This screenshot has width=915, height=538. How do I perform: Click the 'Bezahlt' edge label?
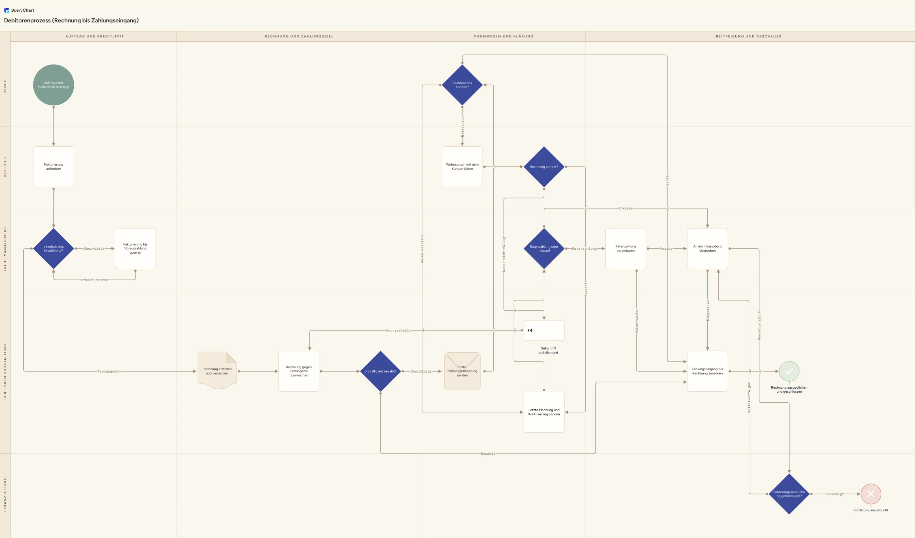[x=488, y=453]
